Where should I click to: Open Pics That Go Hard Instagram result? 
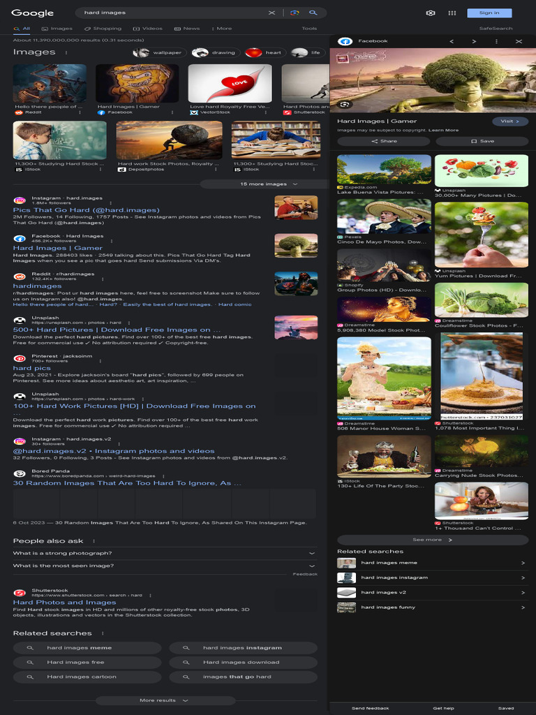[86, 210]
